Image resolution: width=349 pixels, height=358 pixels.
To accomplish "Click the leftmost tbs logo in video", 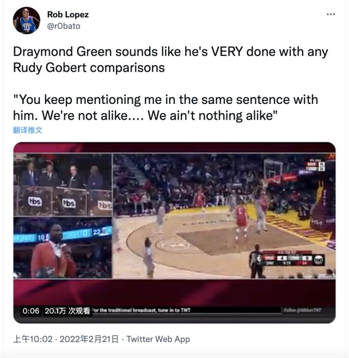I will click(35, 201).
